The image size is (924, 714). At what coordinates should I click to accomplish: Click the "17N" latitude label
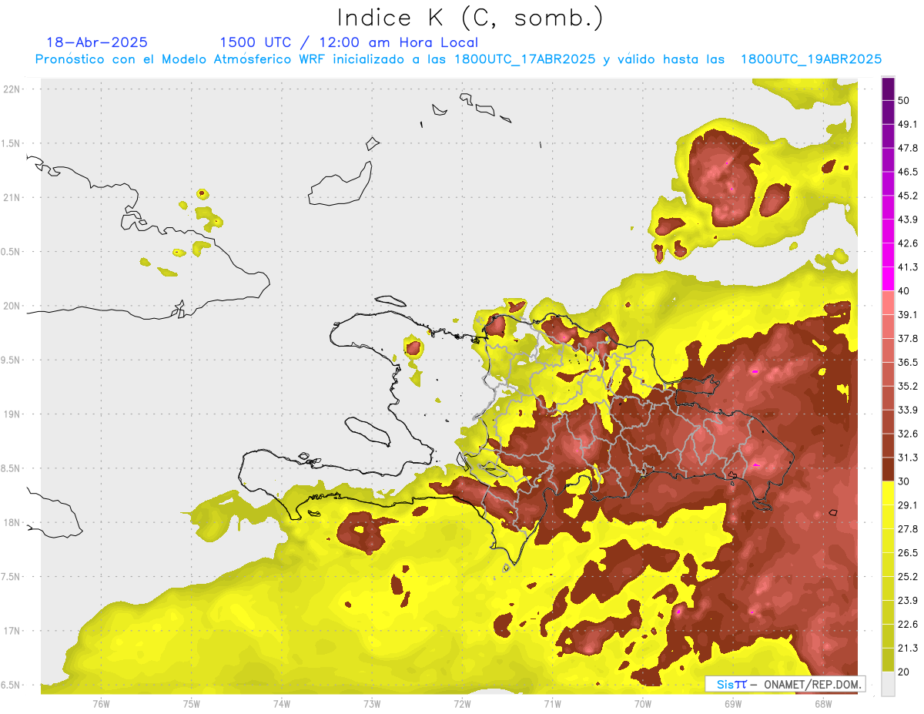[x=13, y=631]
